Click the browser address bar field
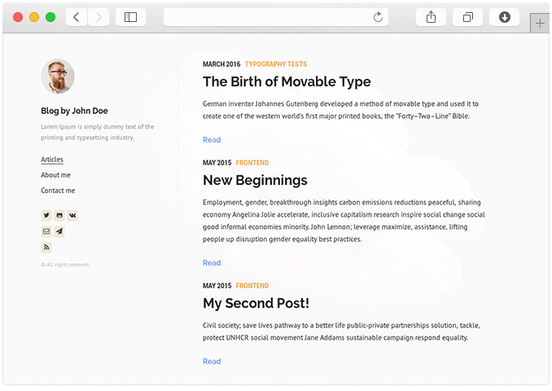Screen dimensions: 552x391 (276, 17)
